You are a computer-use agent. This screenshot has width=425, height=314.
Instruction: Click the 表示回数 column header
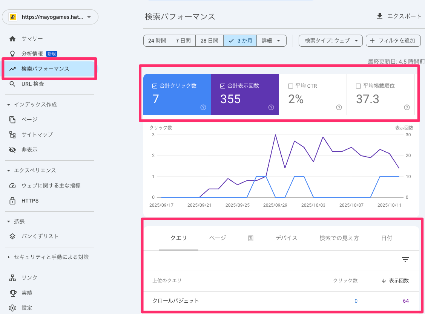(x=399, y=281)
